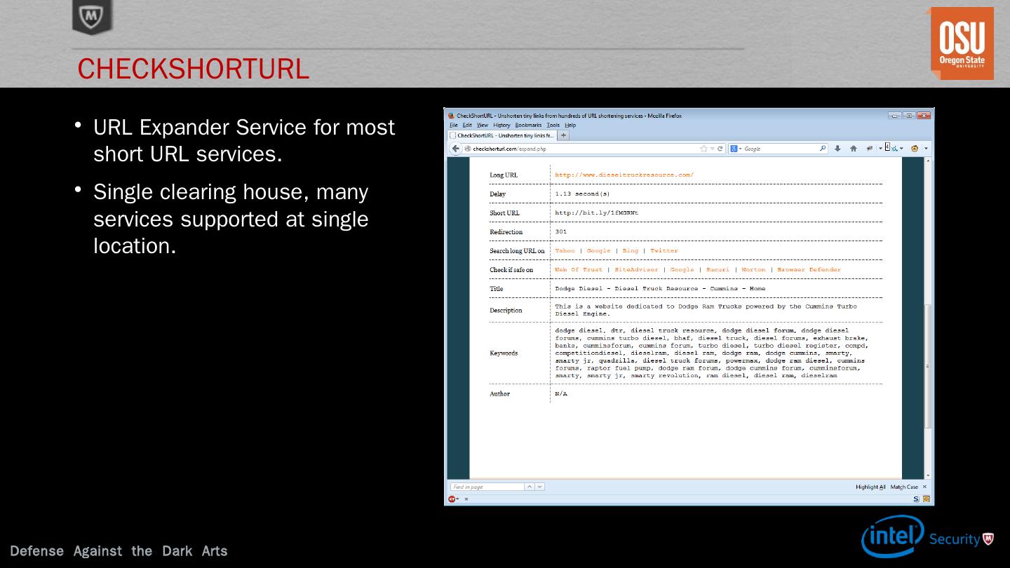The image size is (1010, 568).
Task: Open the Edit menu
Action: pos(467,126)
